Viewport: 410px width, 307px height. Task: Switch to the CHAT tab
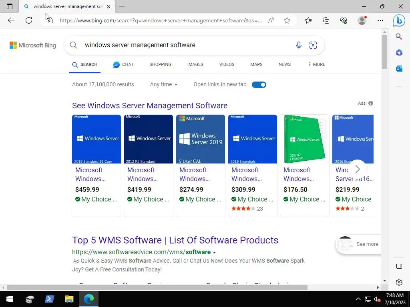[x=123, y=64]
